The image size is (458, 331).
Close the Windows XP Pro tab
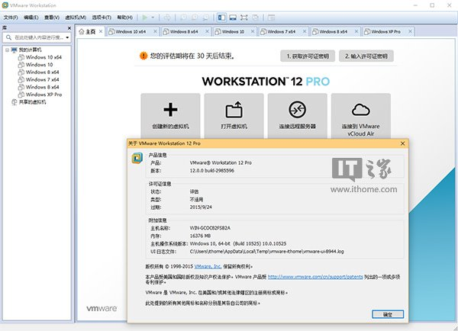pyautogui.click(x=410, y=31)
